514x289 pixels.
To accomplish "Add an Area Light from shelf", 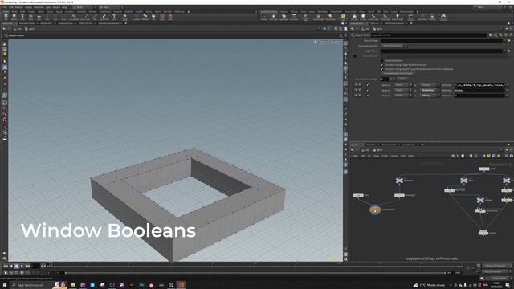I will pos(294,17).
